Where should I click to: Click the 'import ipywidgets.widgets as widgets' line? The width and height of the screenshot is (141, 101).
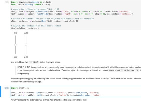[x=31, y=2]
